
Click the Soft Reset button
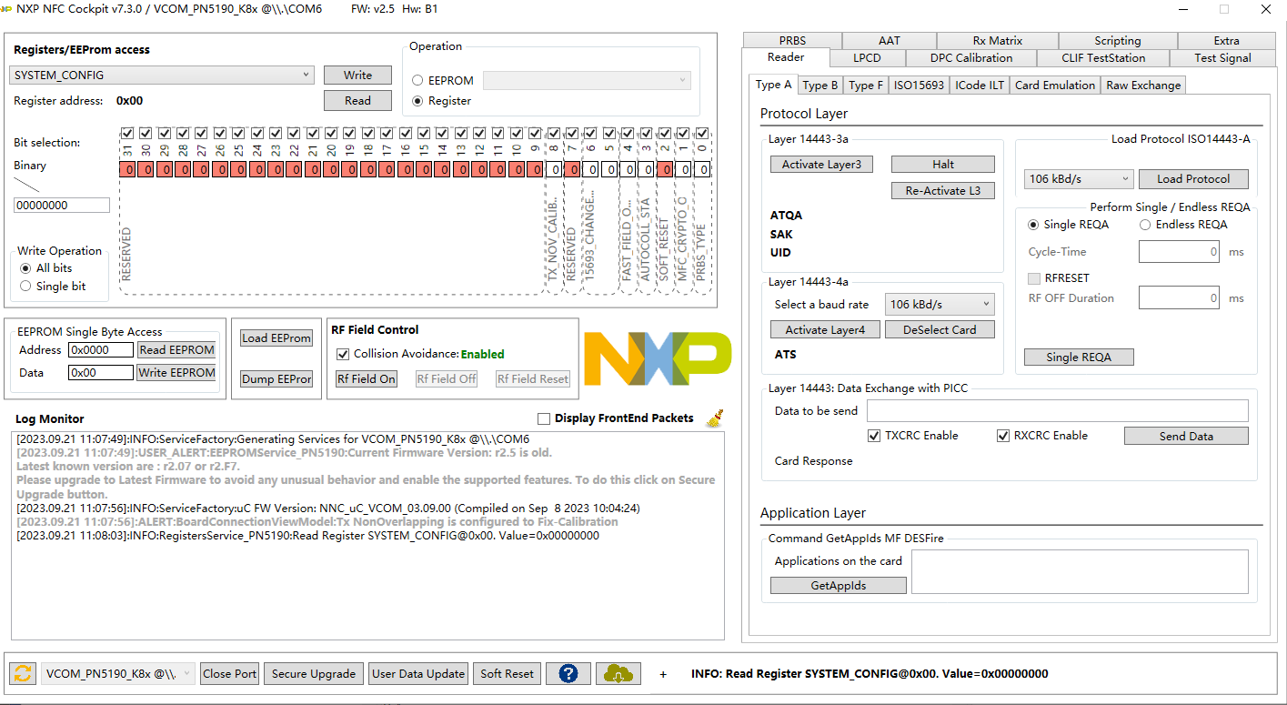click(508, 674)
